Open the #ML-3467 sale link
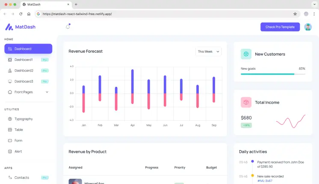This screenshot has width=319, height=184. click(264, 181)
